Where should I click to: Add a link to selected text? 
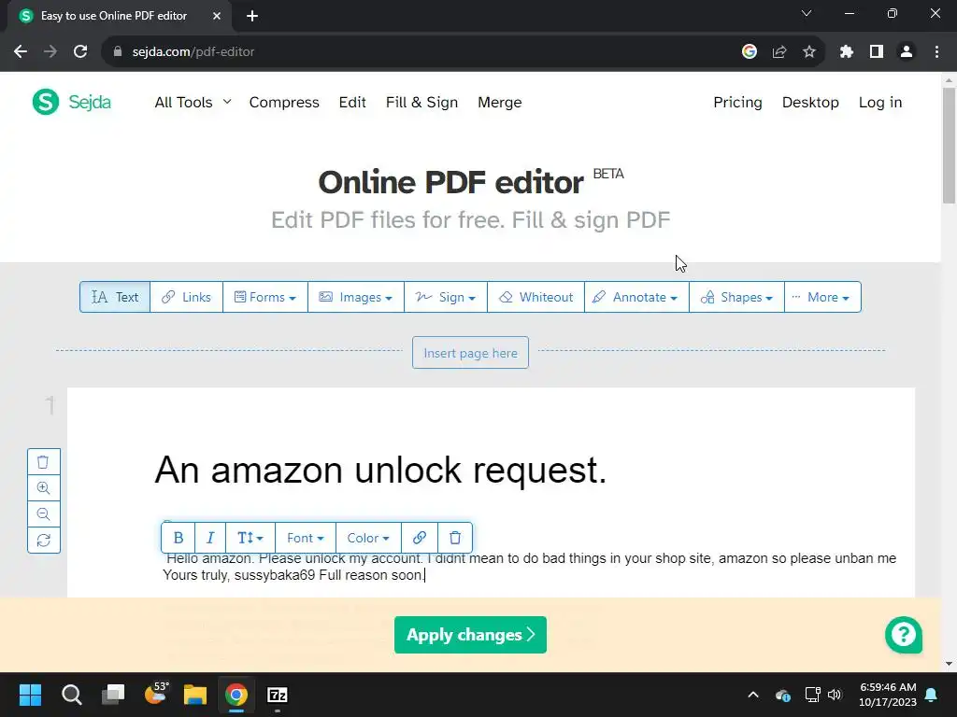[x=420, y=538]
